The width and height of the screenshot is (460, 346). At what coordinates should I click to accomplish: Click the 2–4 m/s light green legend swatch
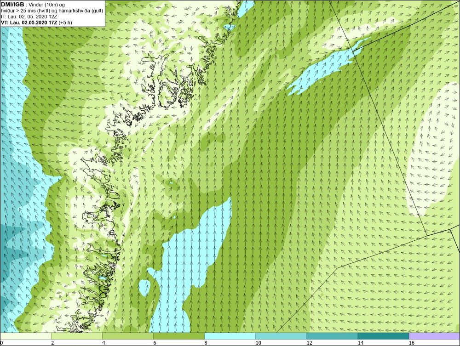77,336
